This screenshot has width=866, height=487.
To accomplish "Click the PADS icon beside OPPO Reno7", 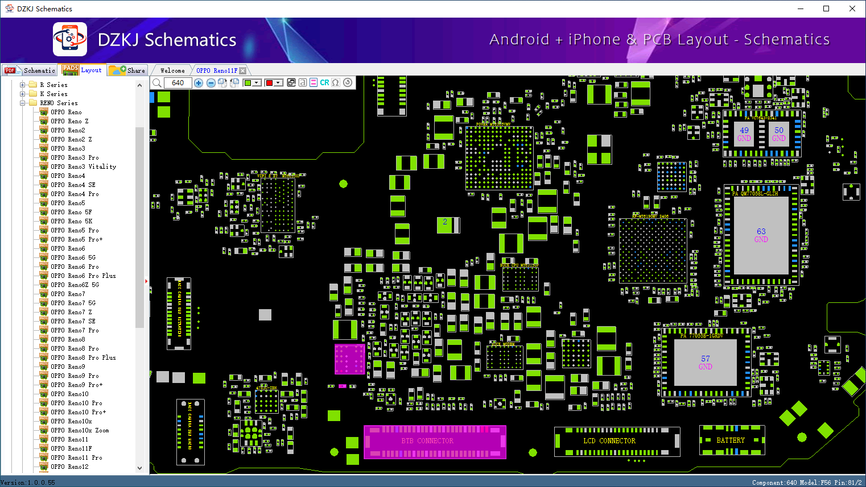I will click(44, 294).
